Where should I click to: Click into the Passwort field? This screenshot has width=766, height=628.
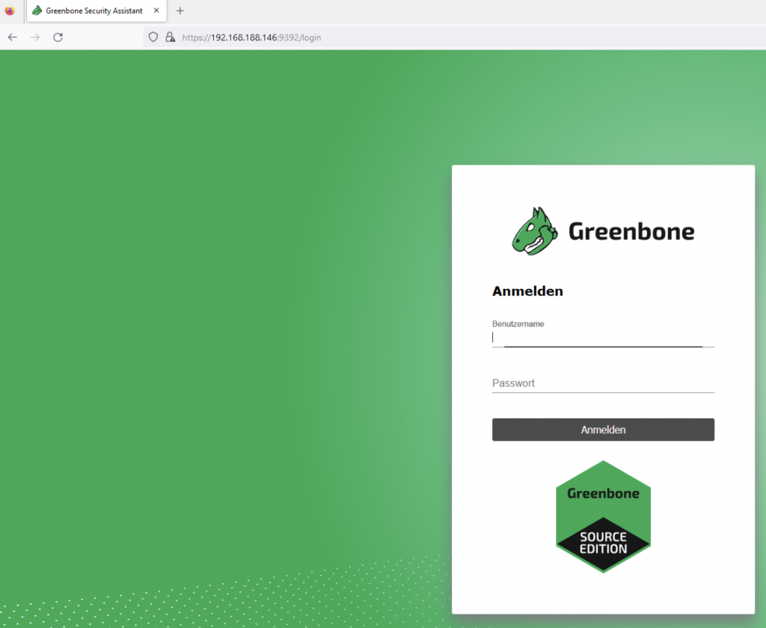(603, 383)
